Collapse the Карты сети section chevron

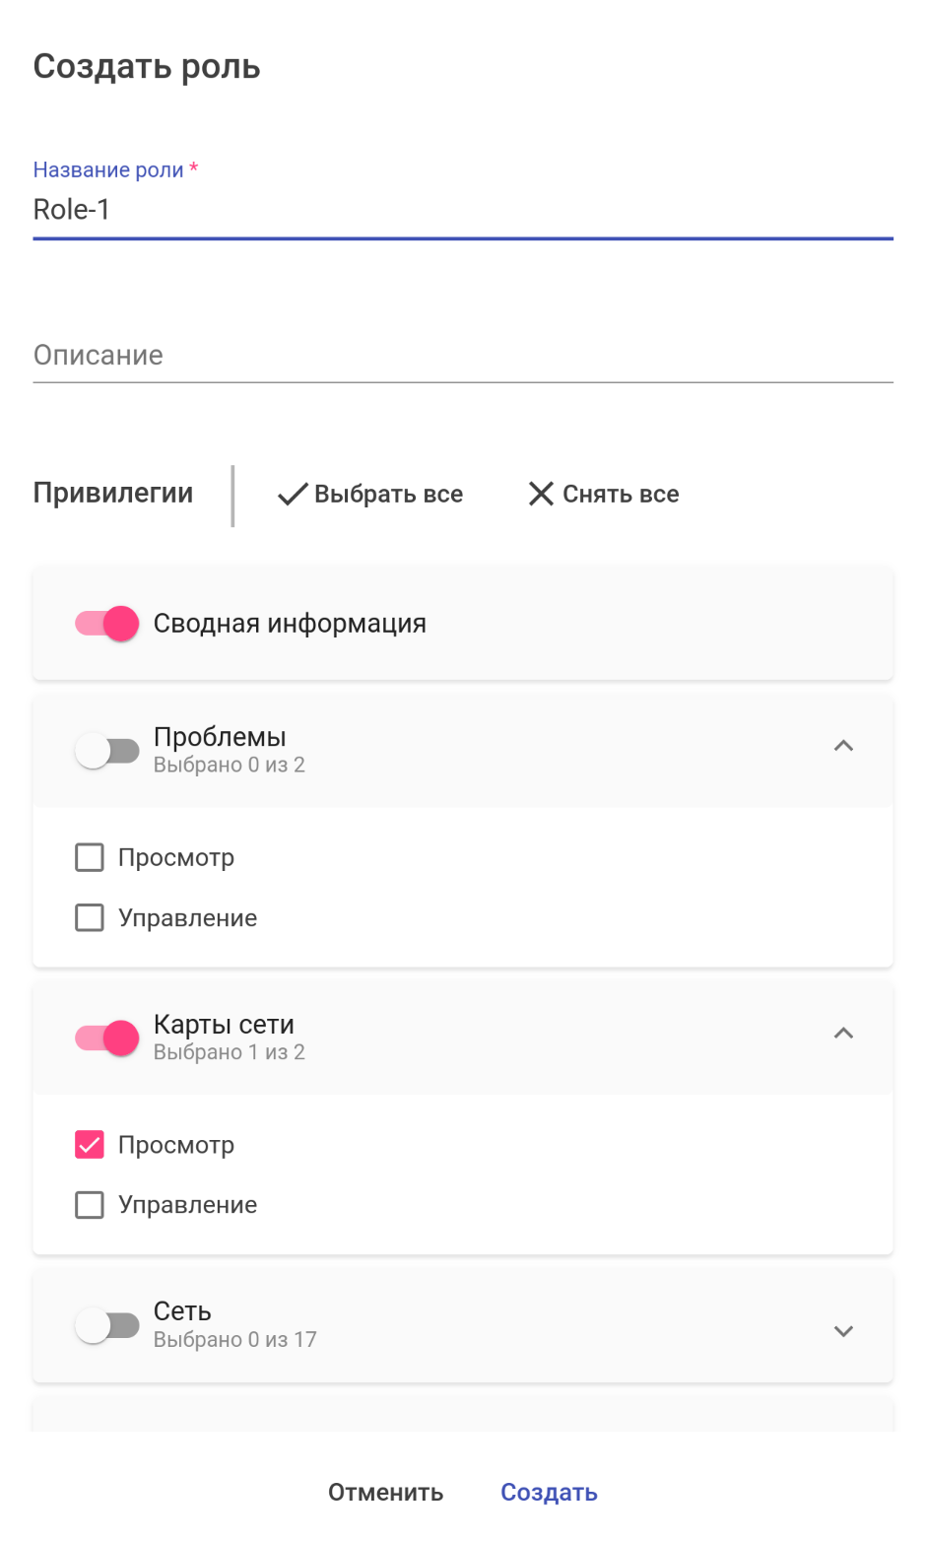click(843, 1034)
